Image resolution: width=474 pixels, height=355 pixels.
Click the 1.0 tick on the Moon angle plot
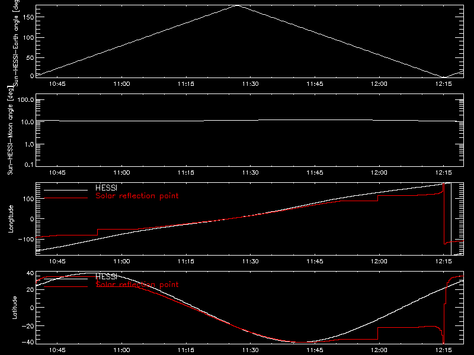tap(29, 144)
